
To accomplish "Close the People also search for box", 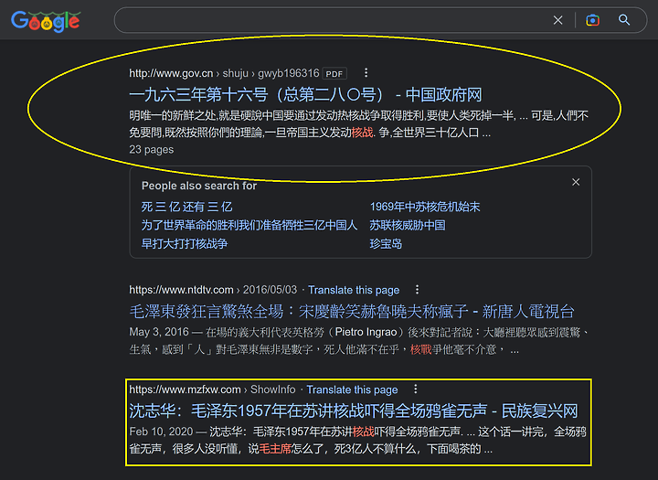I will 576,182.
